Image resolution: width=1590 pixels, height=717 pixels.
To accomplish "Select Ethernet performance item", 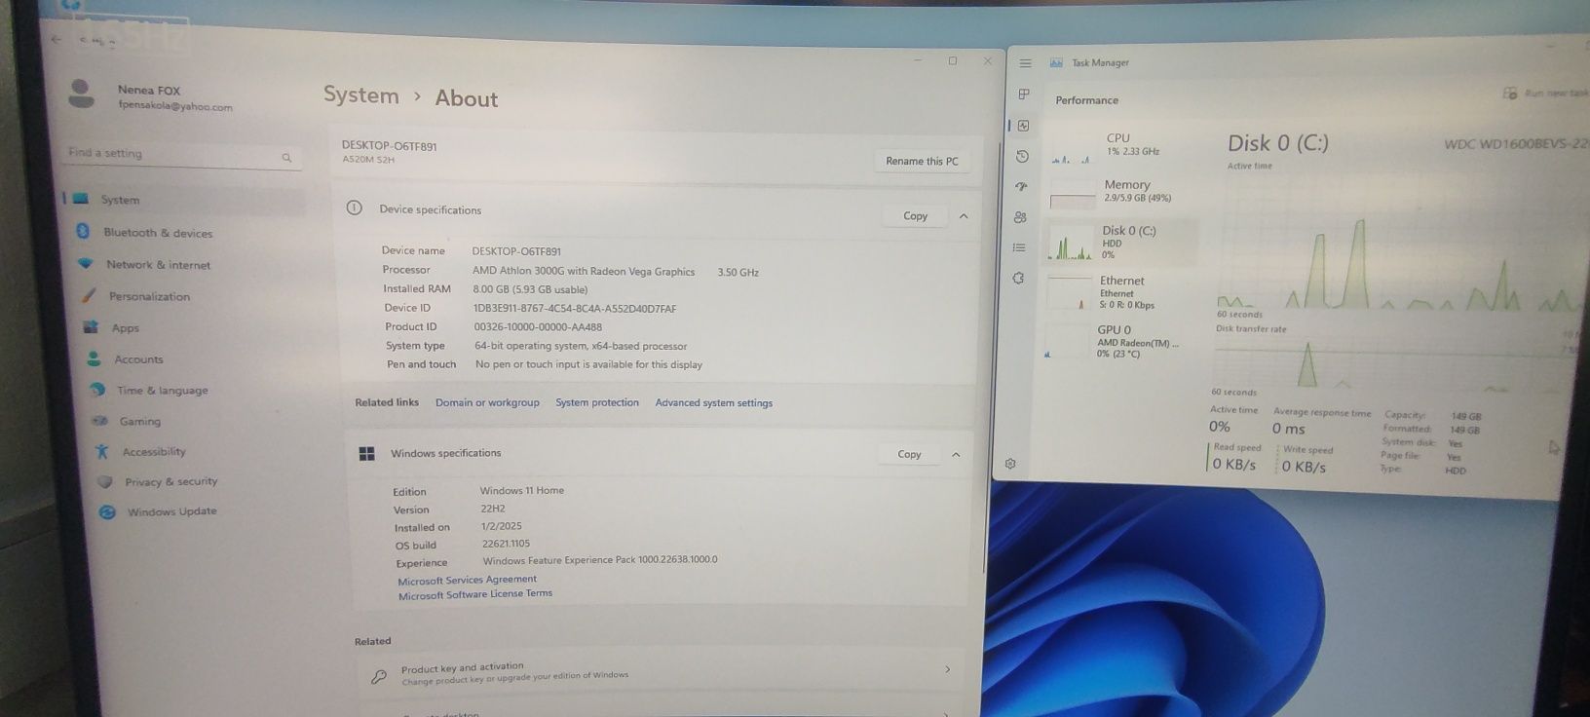I will tap(1120, 292).
